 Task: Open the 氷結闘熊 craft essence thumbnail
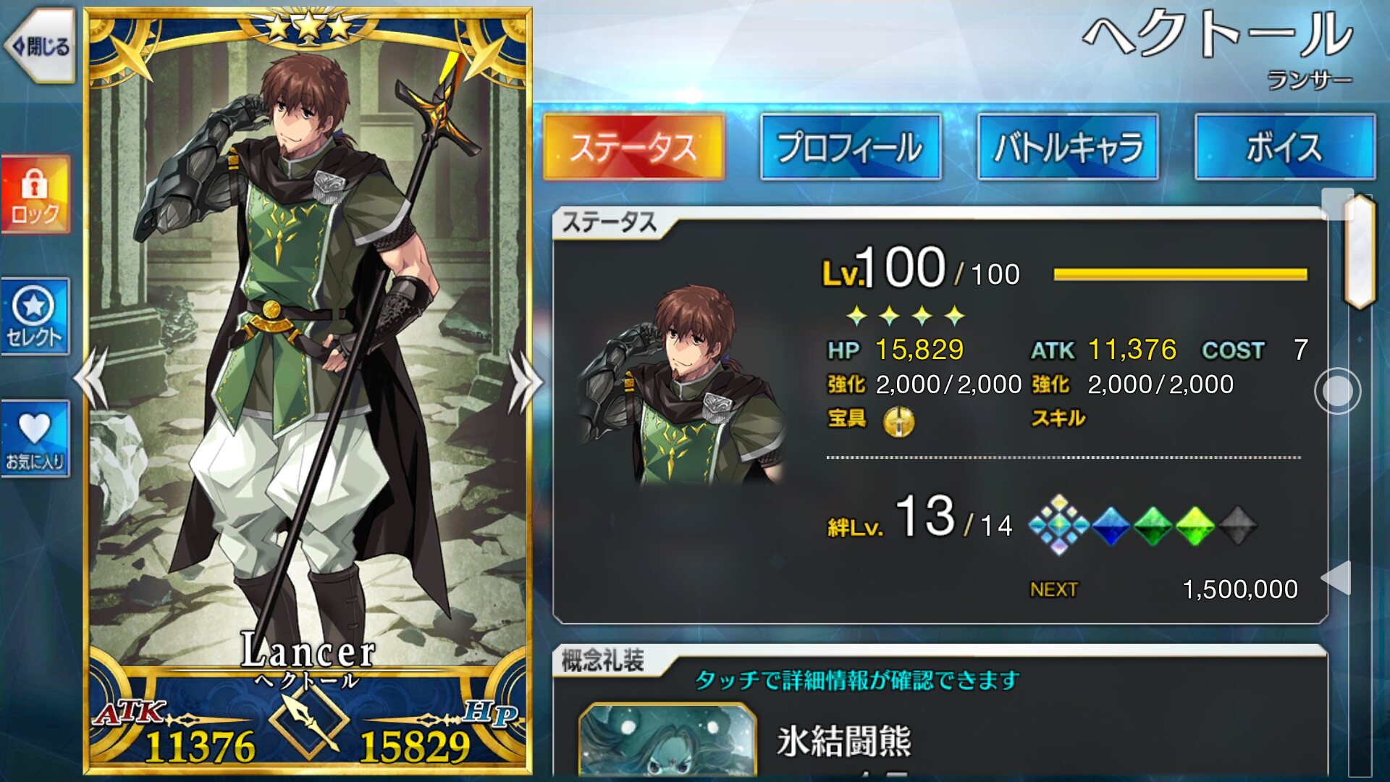[x=667, y=741]
